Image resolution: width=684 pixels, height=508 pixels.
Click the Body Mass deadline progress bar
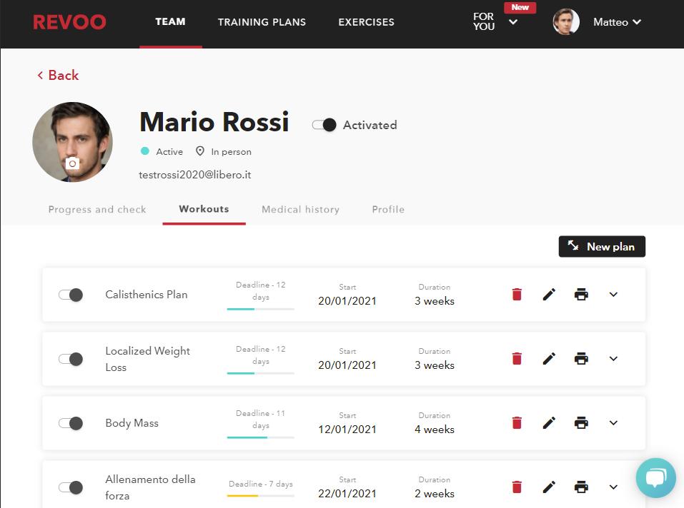(260, 437)
